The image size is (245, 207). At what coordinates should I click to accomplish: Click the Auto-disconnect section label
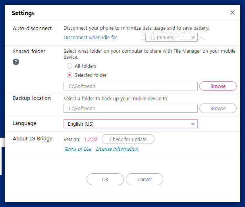pos(32,29)
